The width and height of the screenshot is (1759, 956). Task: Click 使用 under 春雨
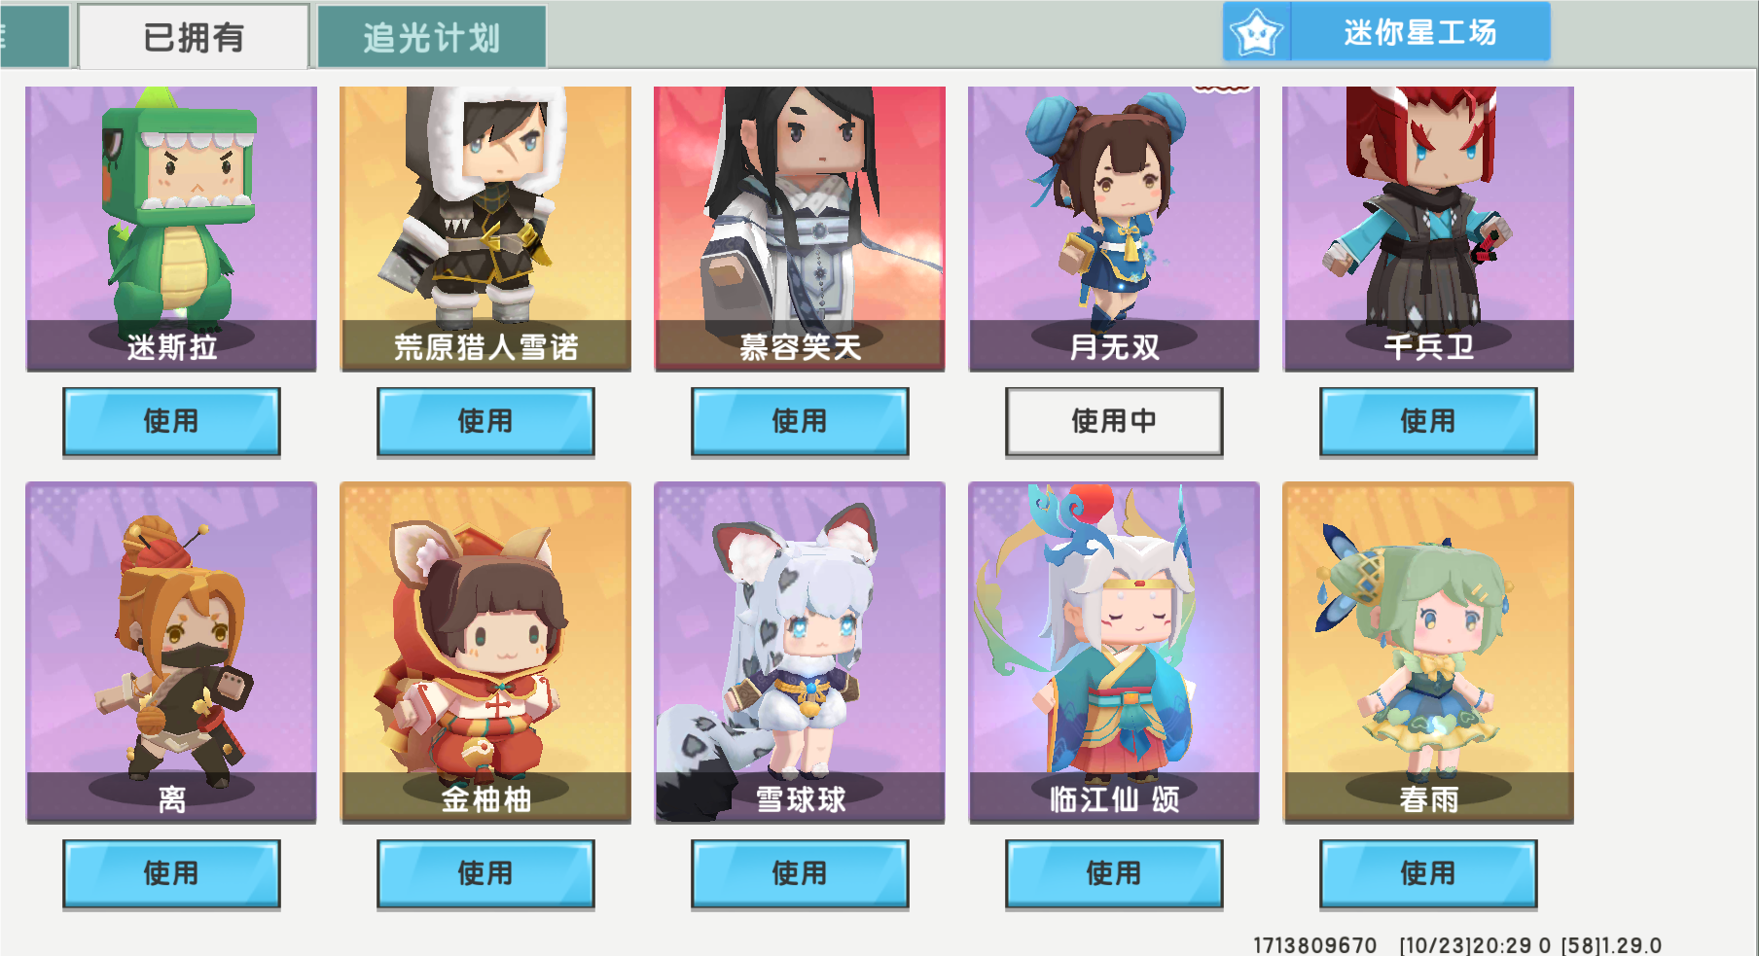(x=1428, y=874)
